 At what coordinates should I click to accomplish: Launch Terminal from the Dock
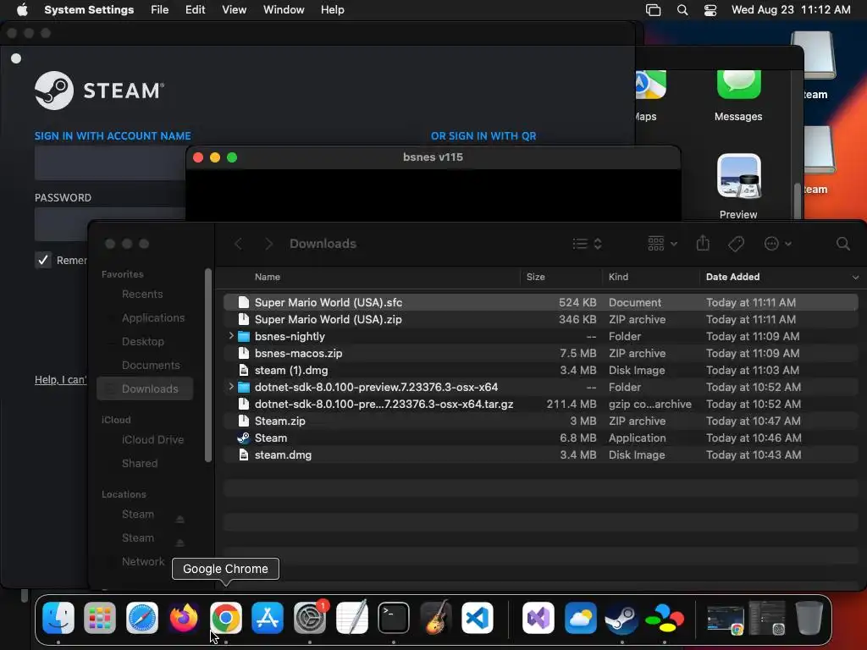coord(394,618)
